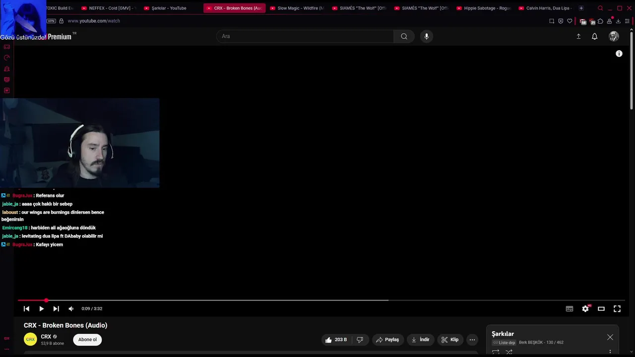The width and height of the screenshot is (635, 357).
Task: Show the video info card icon
Action: click(x=619, y=54)
